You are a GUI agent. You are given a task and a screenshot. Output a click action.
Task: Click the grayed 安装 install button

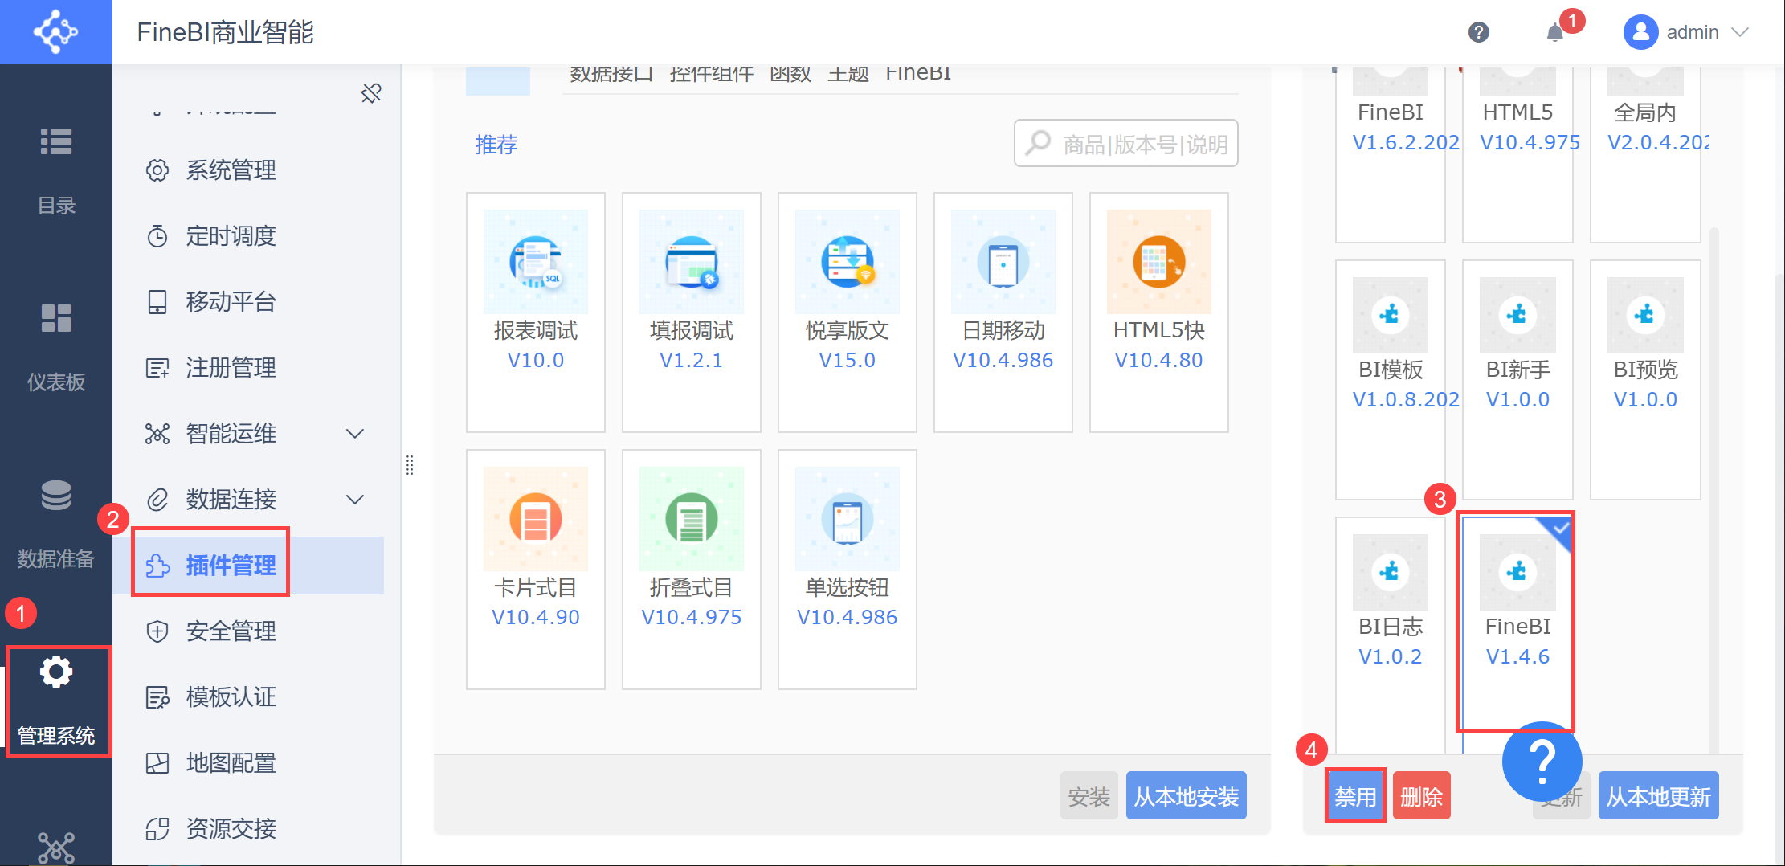pyautogui.click(x=1089, y=796)
